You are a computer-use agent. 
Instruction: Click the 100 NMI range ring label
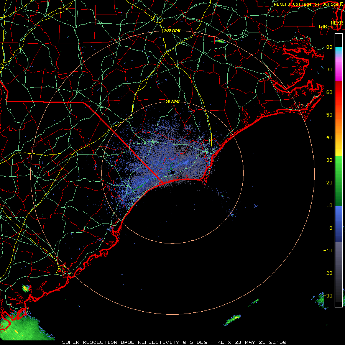pos(172,30)
